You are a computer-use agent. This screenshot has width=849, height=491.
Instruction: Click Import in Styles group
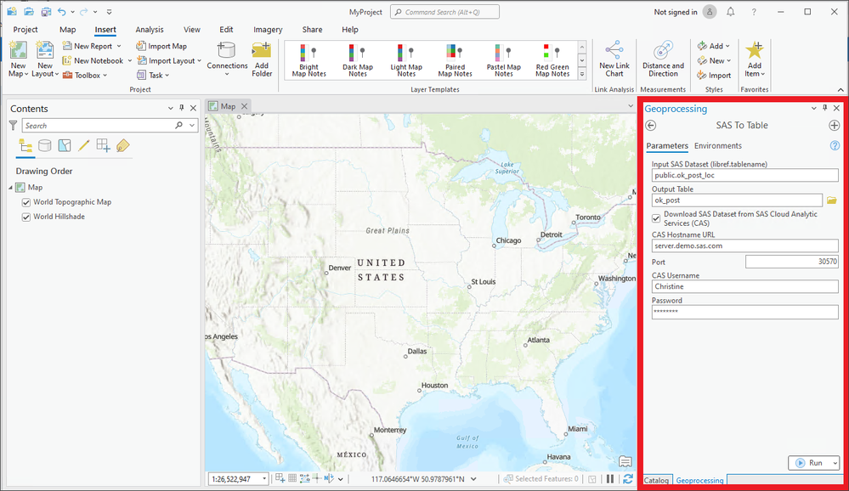[x=714, y=76]
